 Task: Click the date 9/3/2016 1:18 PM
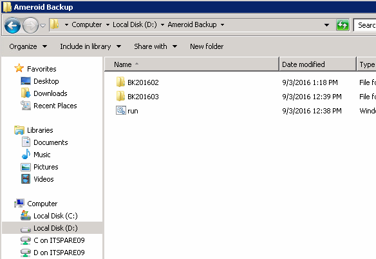310,82
